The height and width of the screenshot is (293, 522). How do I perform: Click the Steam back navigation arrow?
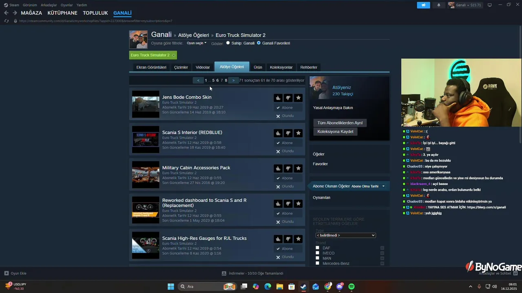tap(6, 13)
